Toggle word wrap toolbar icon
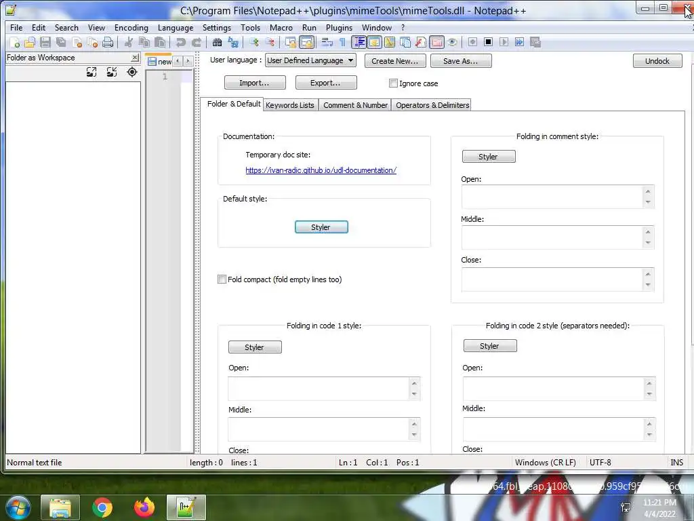Viewport: 694px width, 521px height. pyautogui.click(x=327, y=42)
